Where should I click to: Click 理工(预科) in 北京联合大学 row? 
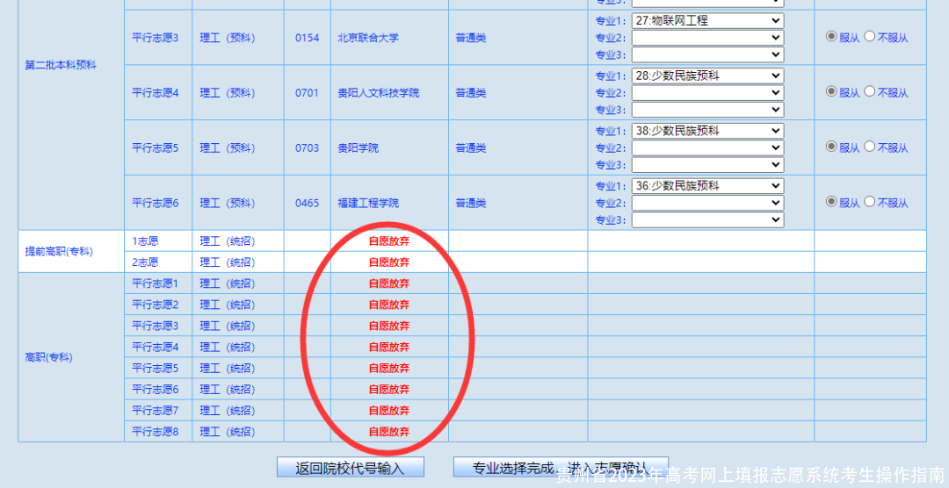click(228, 38)
